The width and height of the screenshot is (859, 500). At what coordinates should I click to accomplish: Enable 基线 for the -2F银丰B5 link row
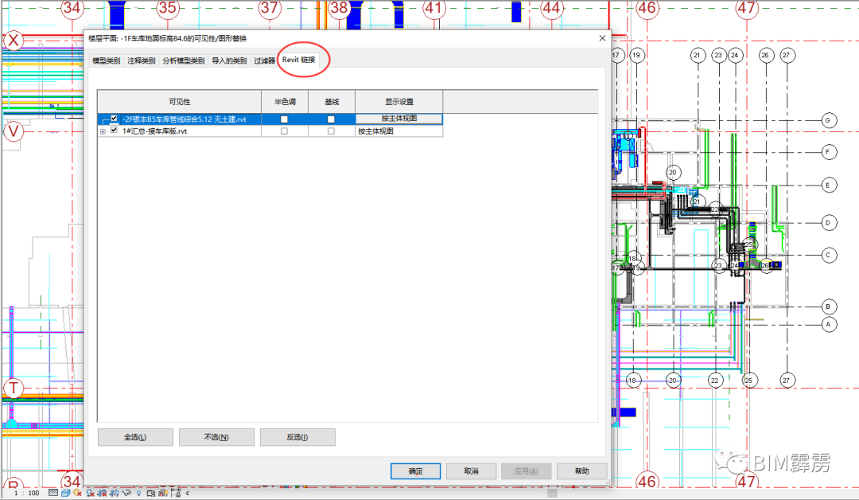click(331, 119)
